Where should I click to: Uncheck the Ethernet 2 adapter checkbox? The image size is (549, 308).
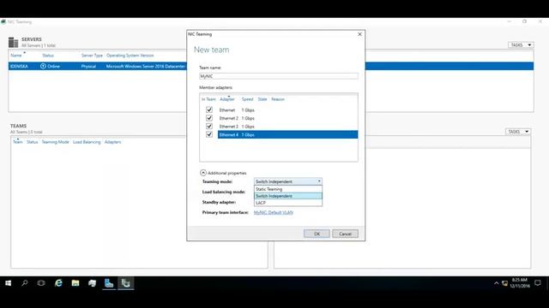[209, 118]
